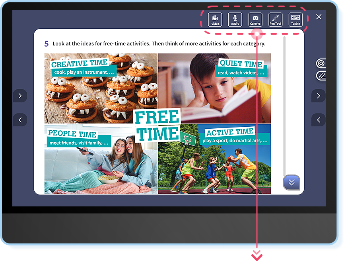Image resolution: width=344 pixels, height=261 pixels.
Task: Open the Typing tool
Action: tap(295, 19)
